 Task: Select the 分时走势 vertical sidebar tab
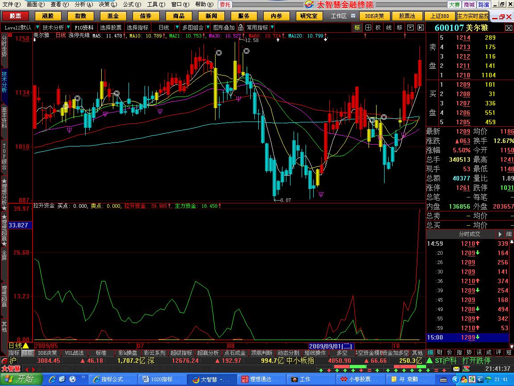coord(4,46)
